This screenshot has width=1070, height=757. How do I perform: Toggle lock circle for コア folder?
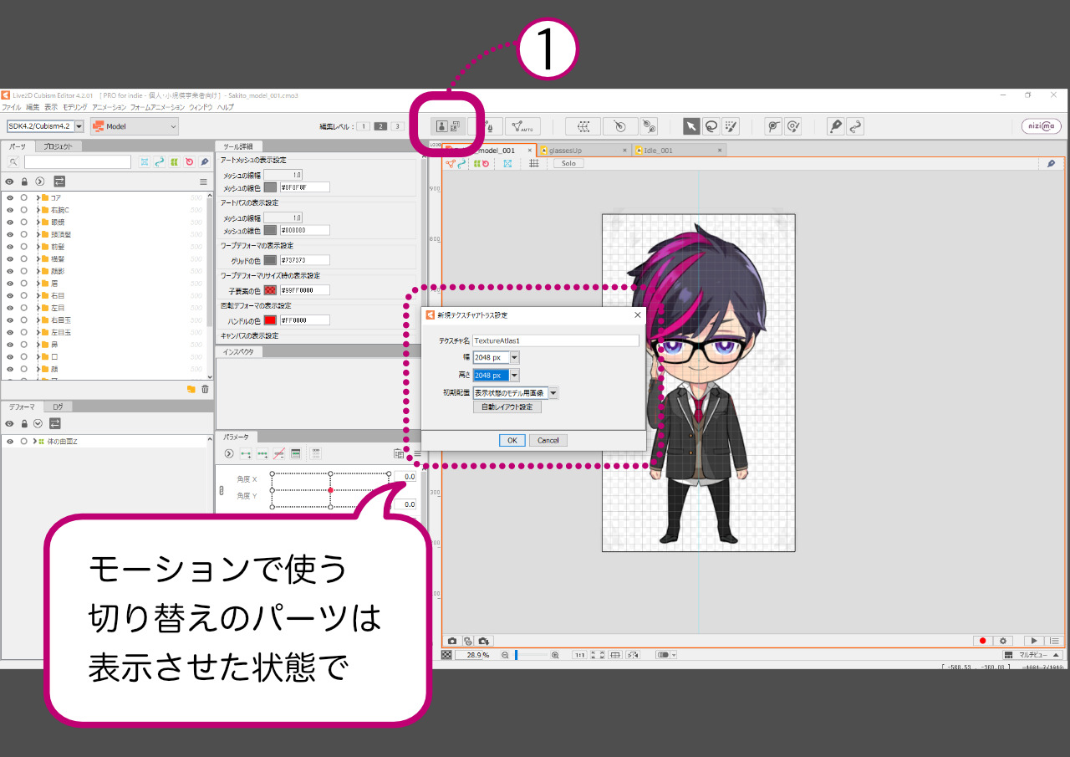point(24,197)
